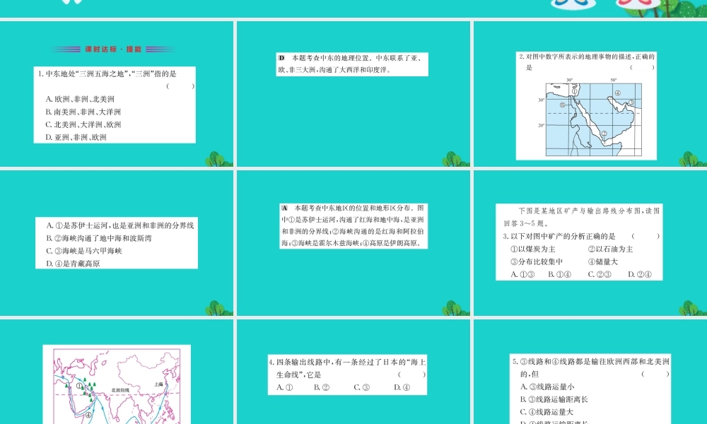The image size is (707, 424).
Task: Select option A. ①是苏伊士运河
Action: (x=120, y=225)
